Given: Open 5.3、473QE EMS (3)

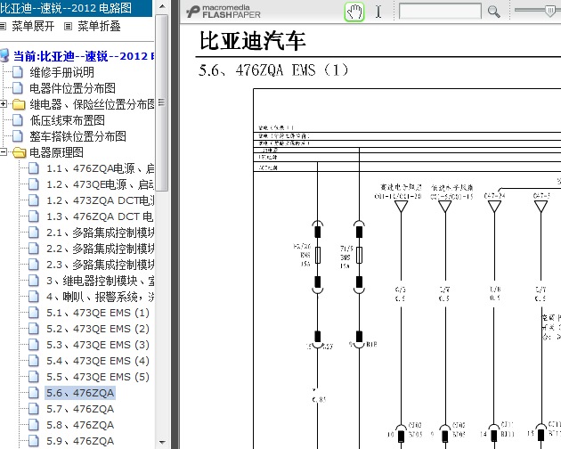Looking at the screenshot, I should 98,345.
